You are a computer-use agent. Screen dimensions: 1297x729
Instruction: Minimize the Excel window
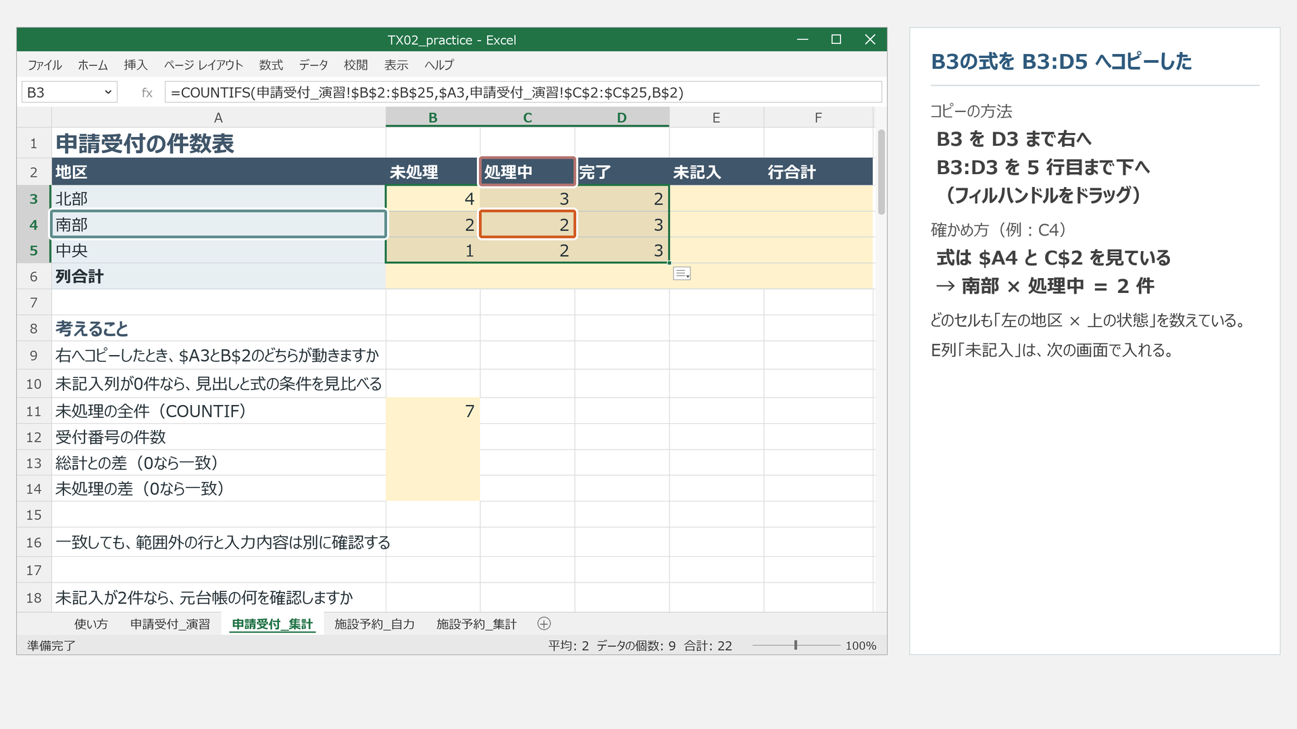[x=803, y=40]
